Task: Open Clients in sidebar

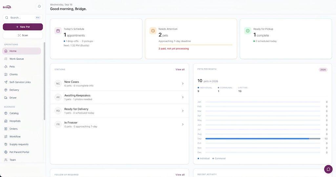Action: (x=21, y=74)
